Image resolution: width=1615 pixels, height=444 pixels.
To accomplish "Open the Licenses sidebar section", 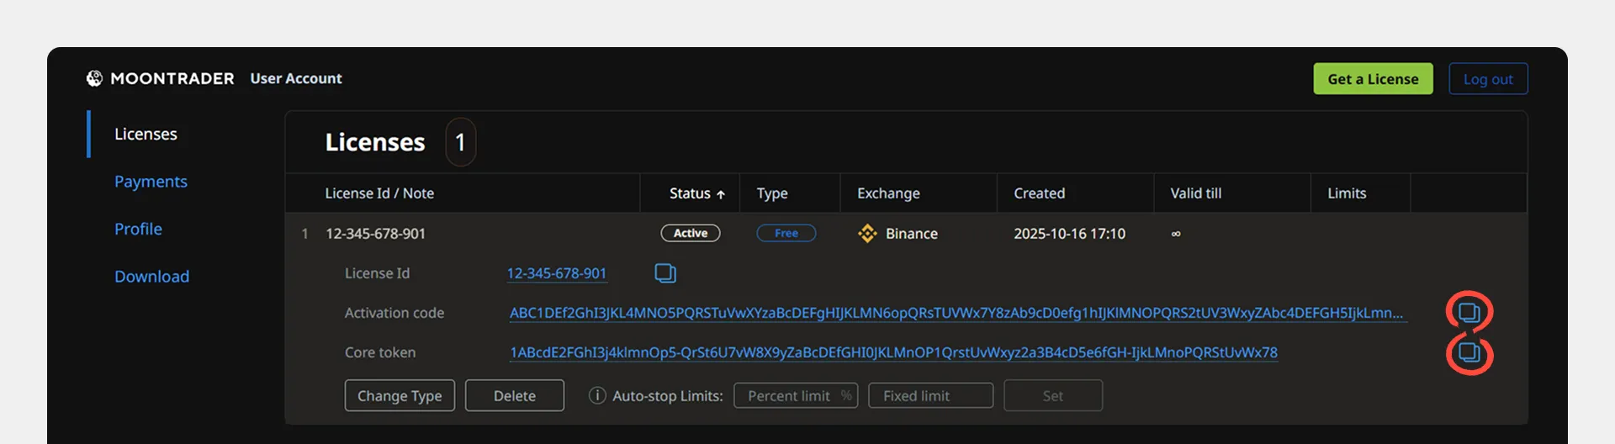I will (146, 135).
